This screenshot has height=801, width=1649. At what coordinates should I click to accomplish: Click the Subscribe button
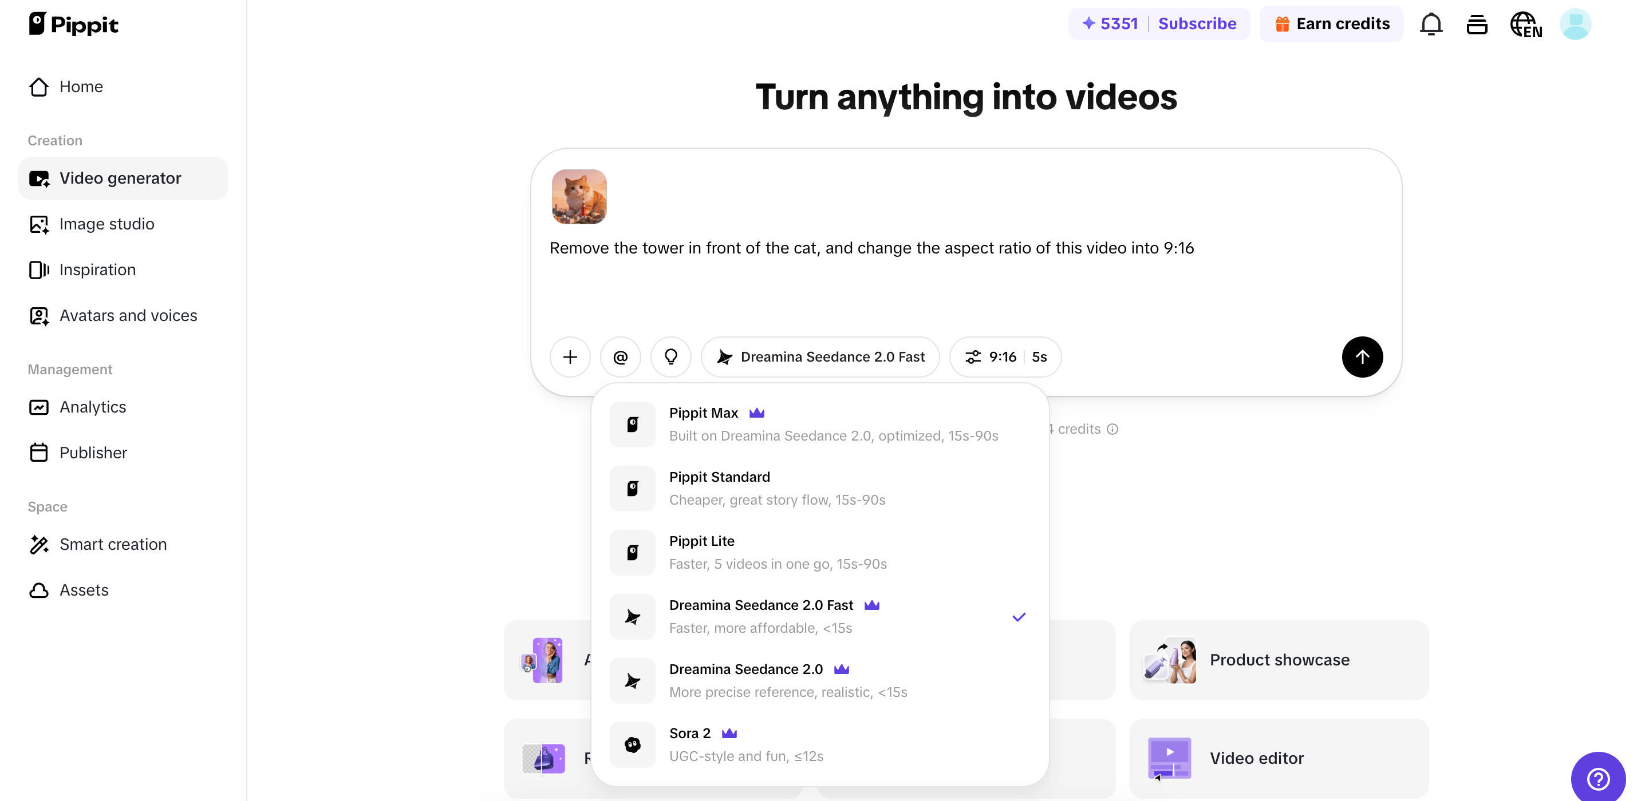(1197, 23)
